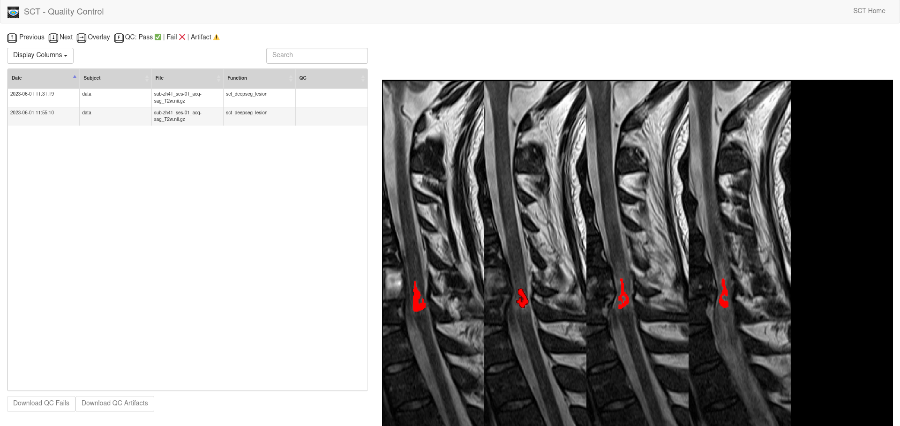The image size is (900, 426).
Task: Click the sort caret on the QC column
Action: 363,78
